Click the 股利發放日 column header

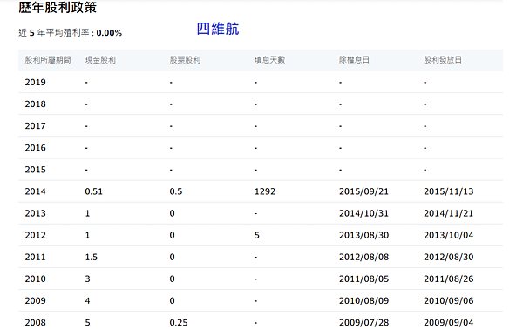tap(443, 60)
